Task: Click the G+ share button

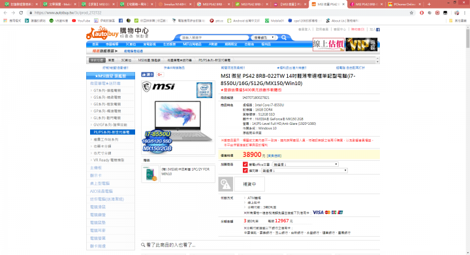Action: [160, 75]
